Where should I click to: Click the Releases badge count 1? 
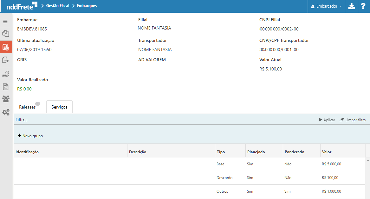(x=38, y=104)
